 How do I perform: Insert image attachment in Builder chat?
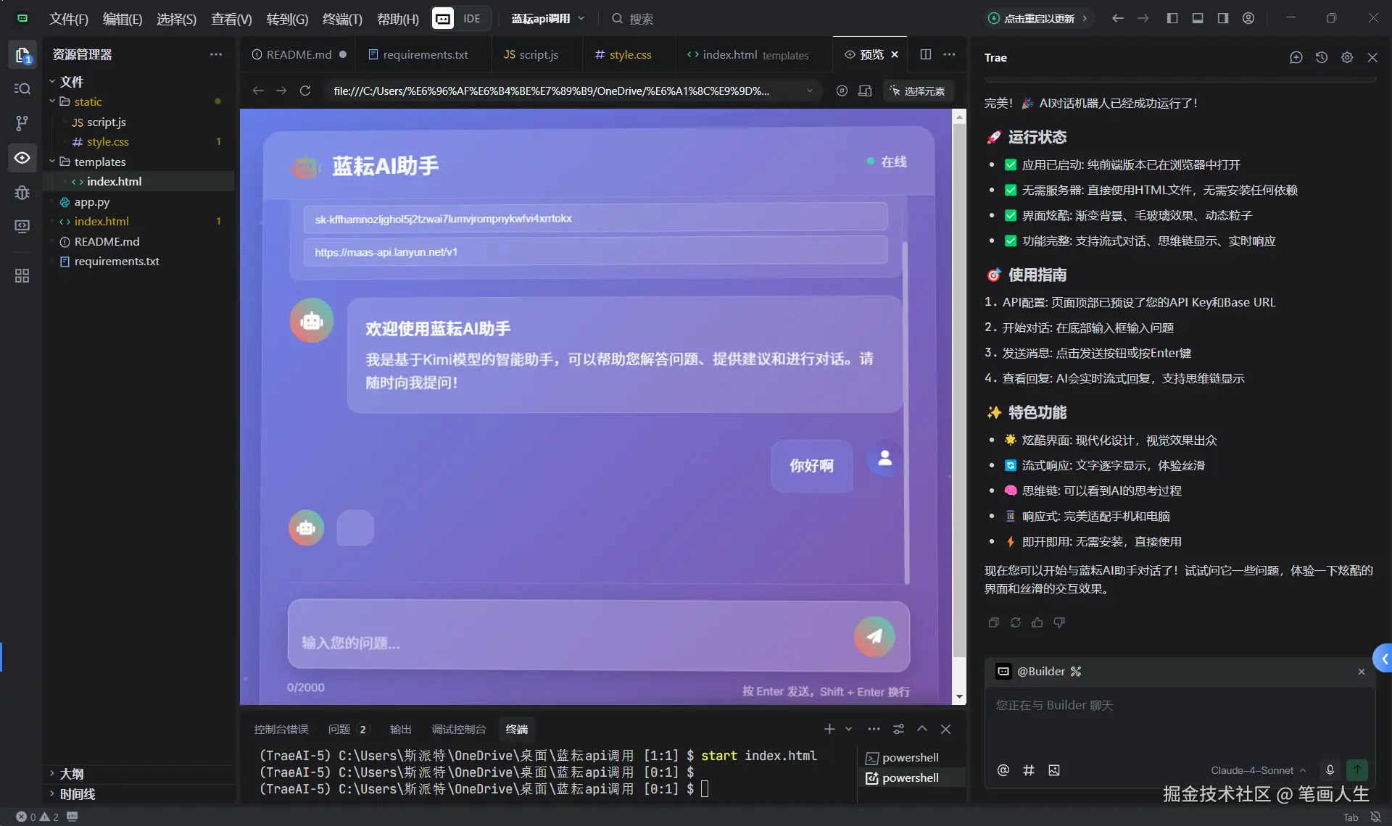coord(1054,770)
